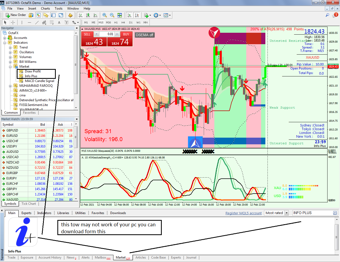Select the text label tool
Viewport: 340px width, 262px height.
tap(59, 22)
